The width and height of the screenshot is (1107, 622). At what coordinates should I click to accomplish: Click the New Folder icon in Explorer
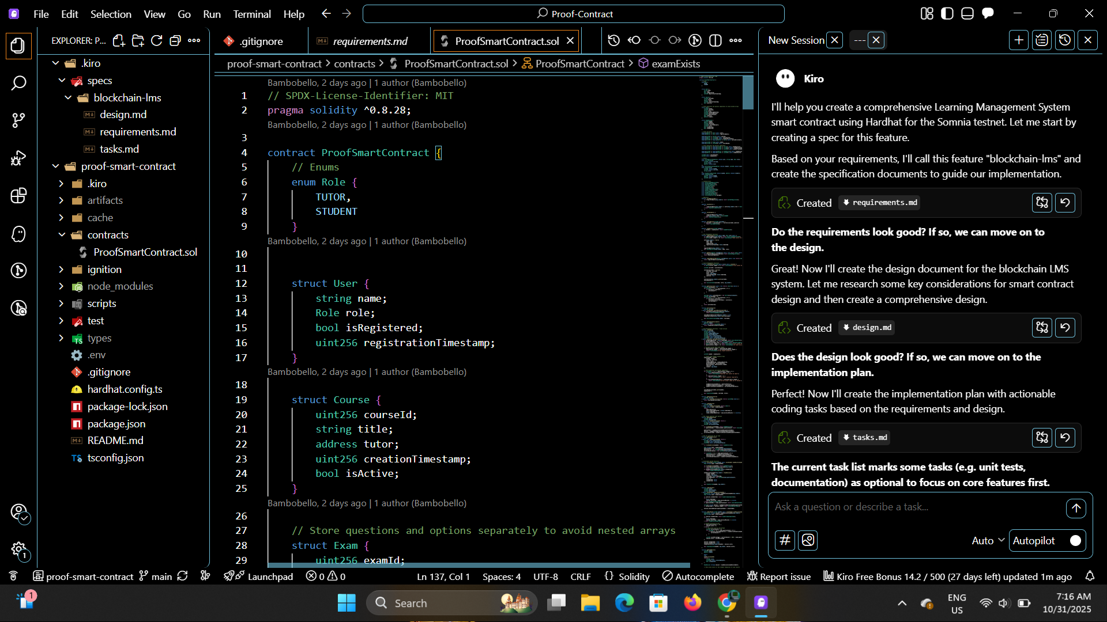(x=138, y=40)
